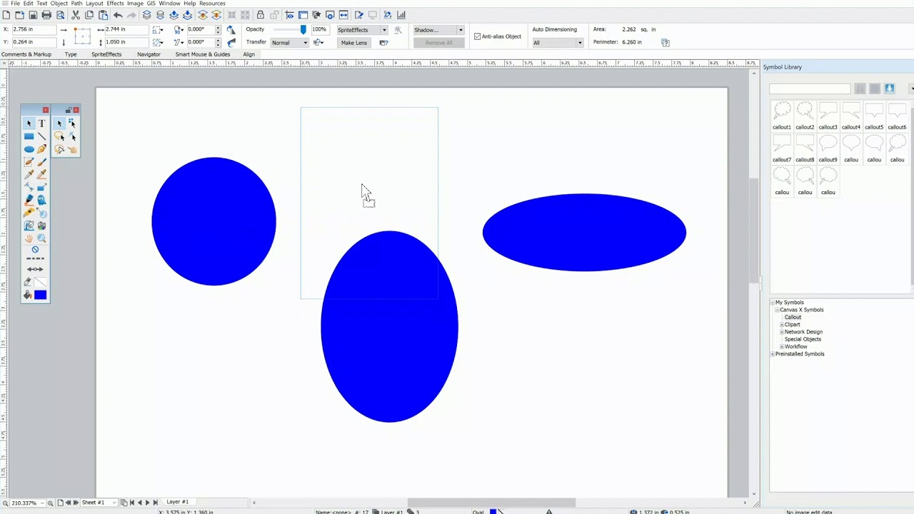
Task: Click the blue fill color swatch in the toolbox
Action: (40, 295)
